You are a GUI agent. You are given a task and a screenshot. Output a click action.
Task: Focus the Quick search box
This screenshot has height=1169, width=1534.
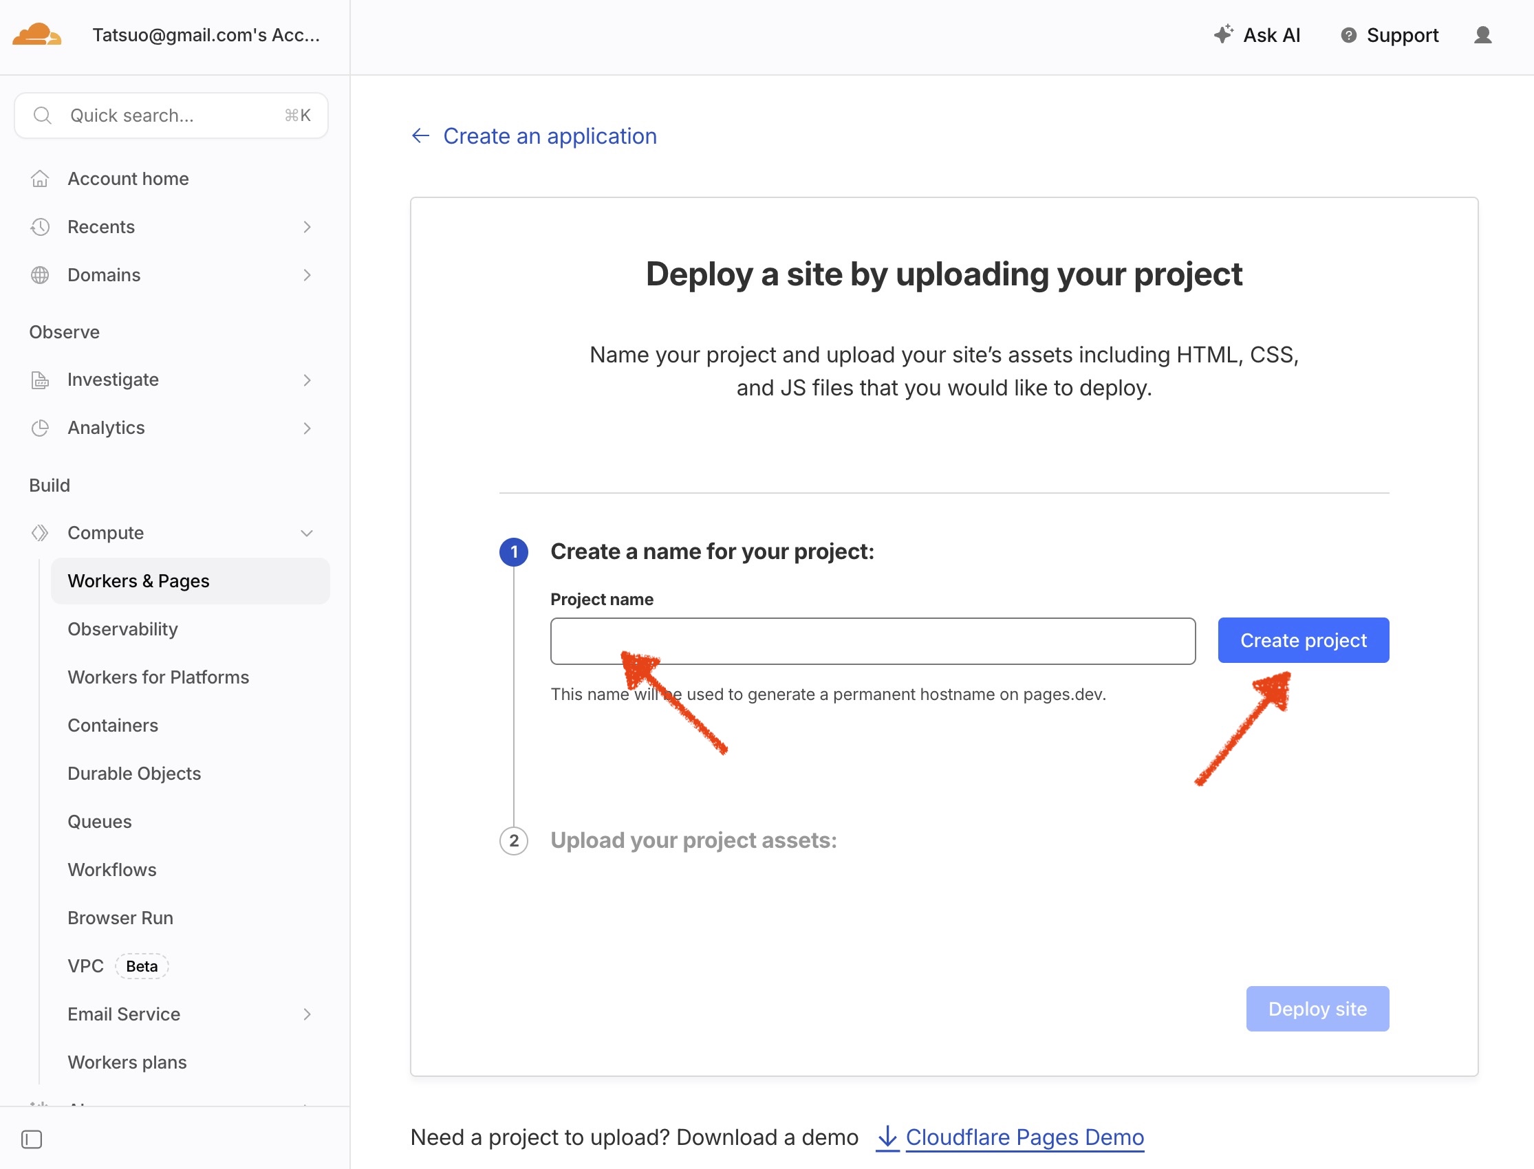pos(171,116)
